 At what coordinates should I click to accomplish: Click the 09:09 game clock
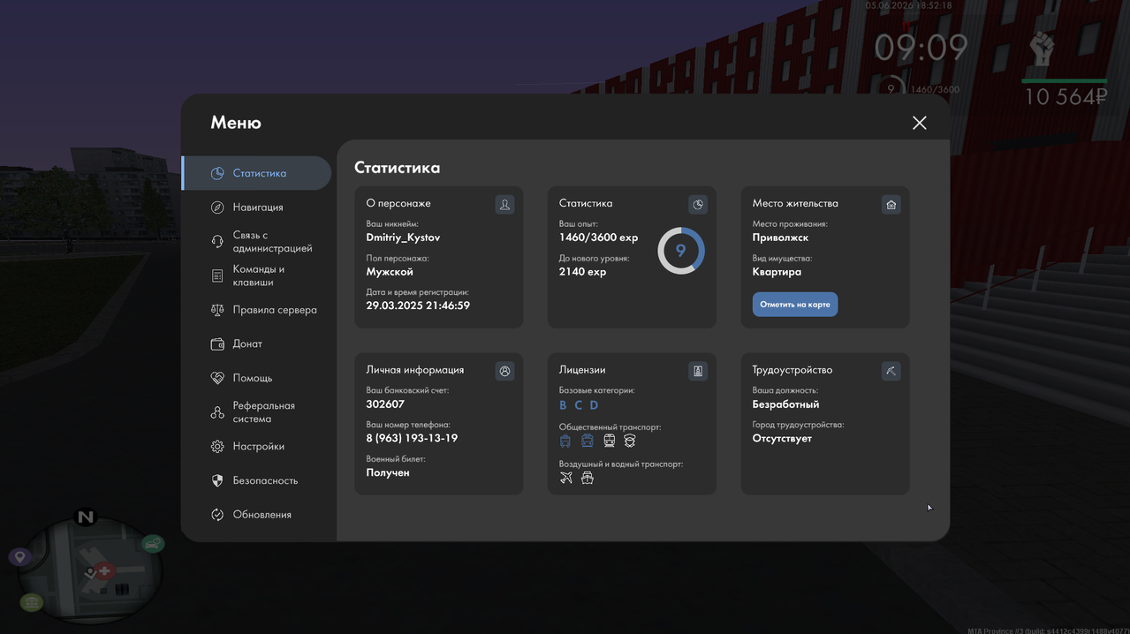click(x=921, y=48)
